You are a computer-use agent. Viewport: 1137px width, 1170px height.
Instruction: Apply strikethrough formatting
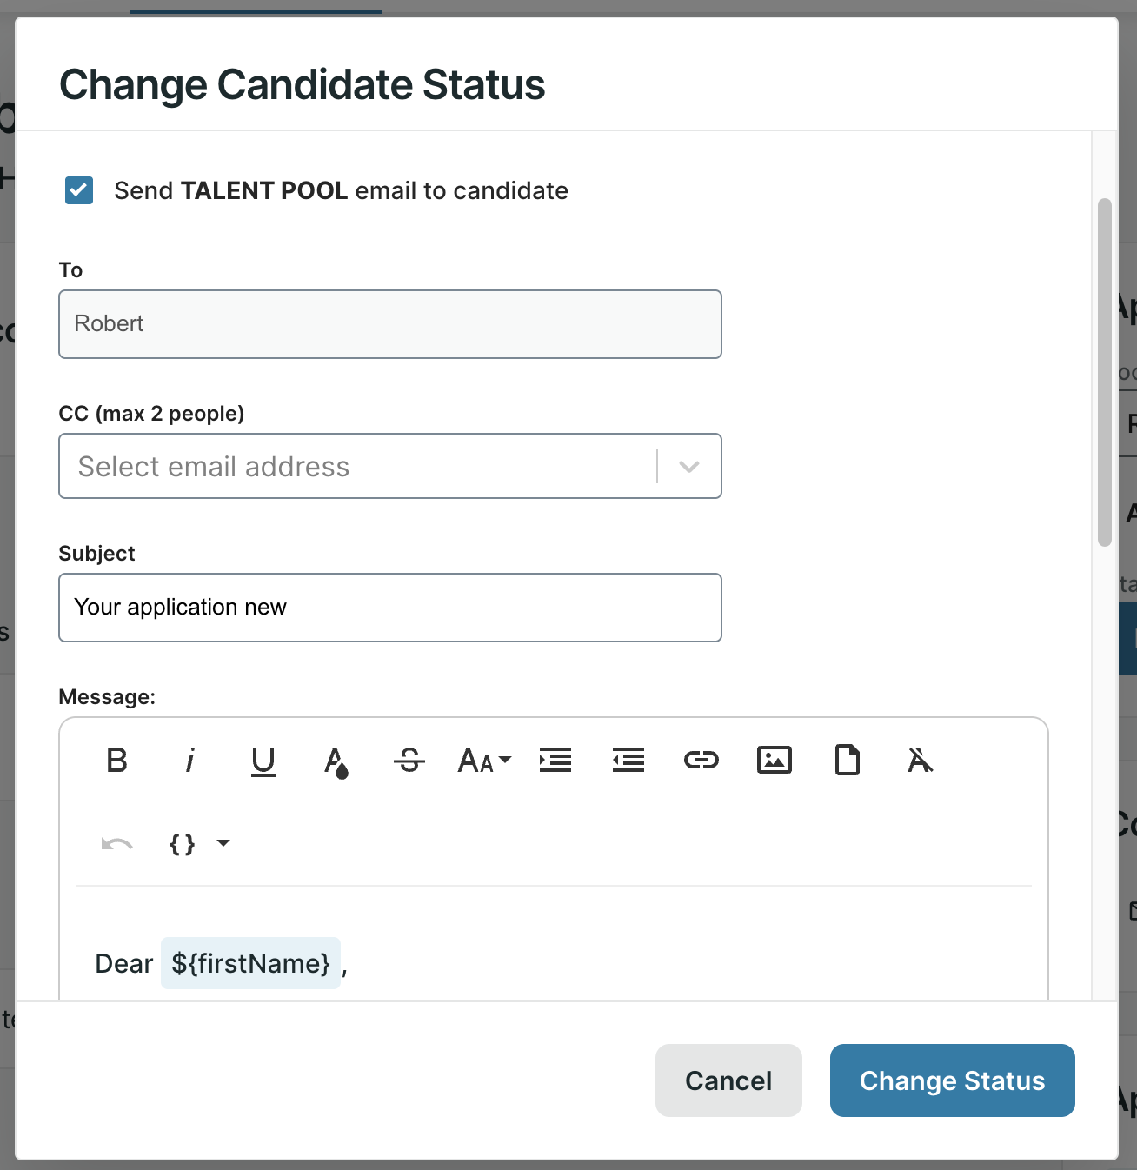pyautogui.click(x=409, y=761)
